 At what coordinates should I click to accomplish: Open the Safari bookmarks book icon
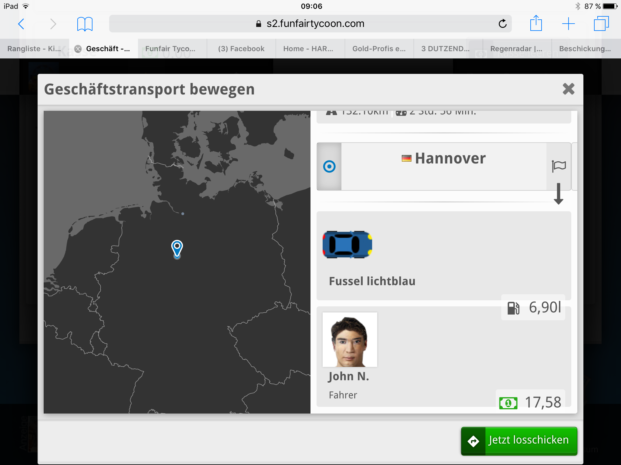pos(85,24)
